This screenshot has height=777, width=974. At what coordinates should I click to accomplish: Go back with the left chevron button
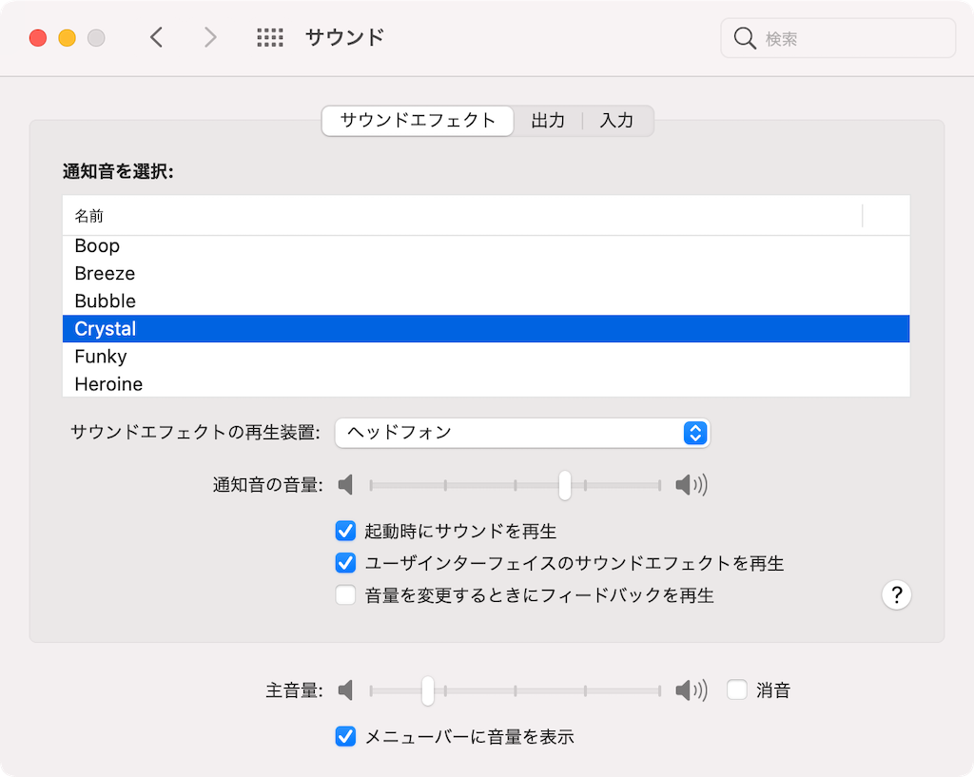tap(157, 38)
